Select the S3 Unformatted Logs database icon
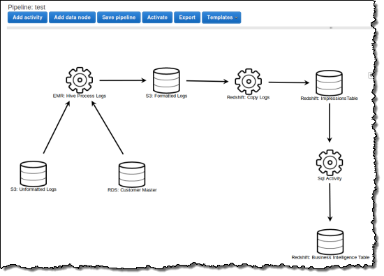This screenshot has width=384, height=276. 34,174
